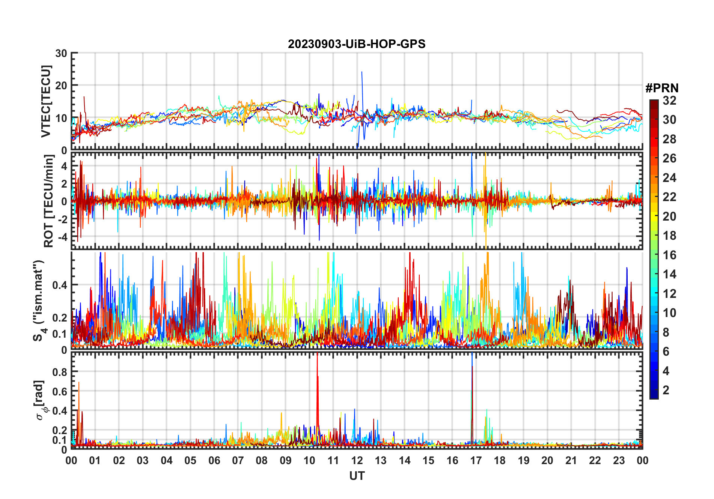This screenshot has width=714, height=499.
Task: Click x-axis hour tick 17
Action: (476, 460)
